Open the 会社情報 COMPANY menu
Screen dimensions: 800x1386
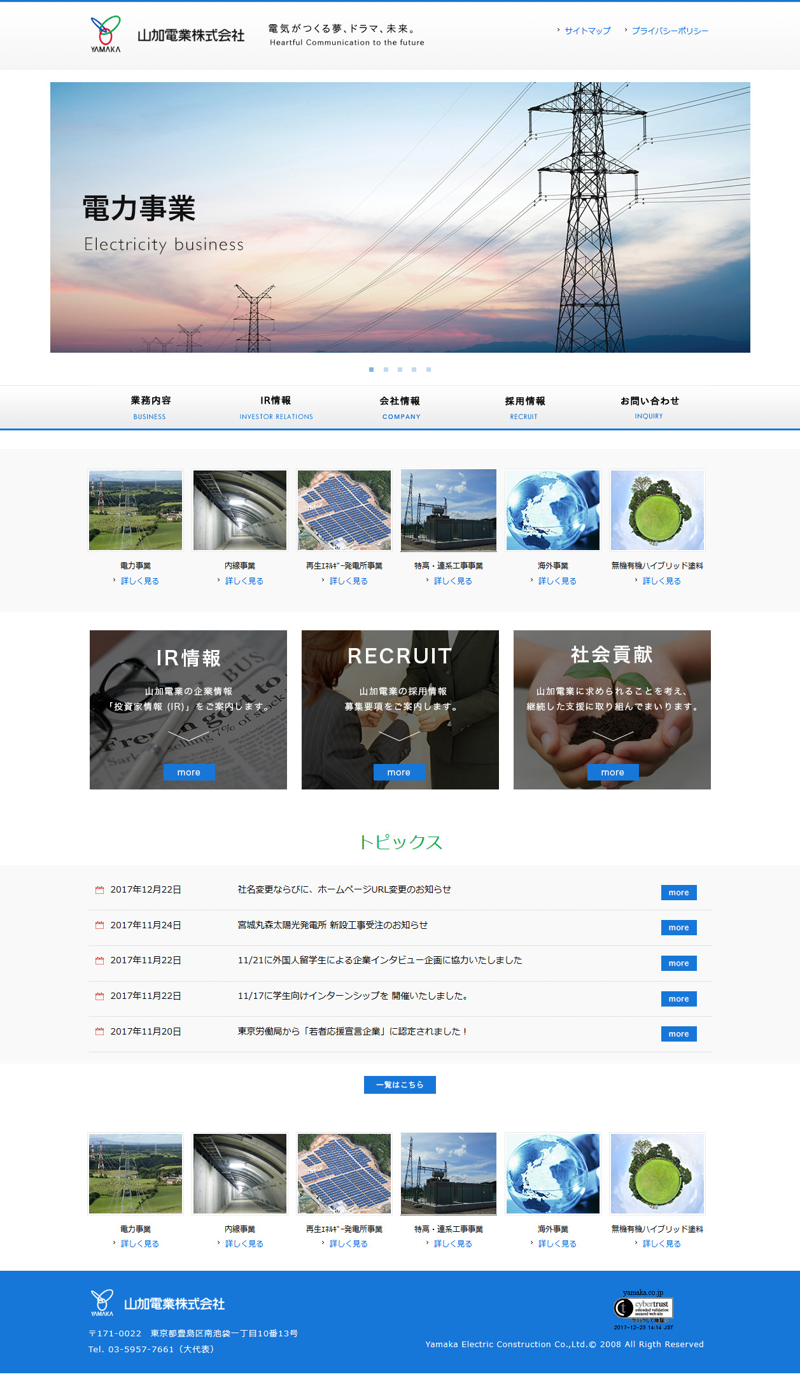pos(400,407)
